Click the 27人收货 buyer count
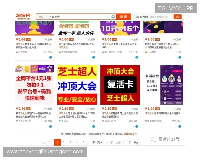Image resolution: width=200 pixels, height=160 pixels. [x=177, y=109]
